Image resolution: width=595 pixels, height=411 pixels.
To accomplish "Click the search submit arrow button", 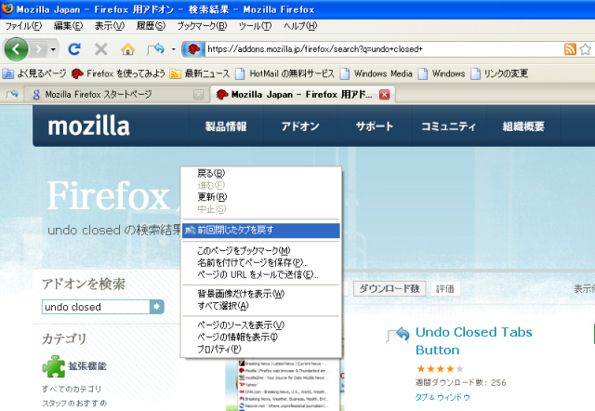I will (x=157, y=307).
